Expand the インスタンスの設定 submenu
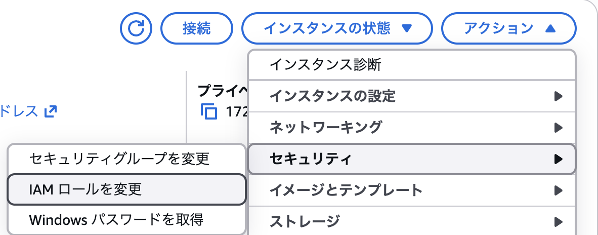 (x=332, y=96)
